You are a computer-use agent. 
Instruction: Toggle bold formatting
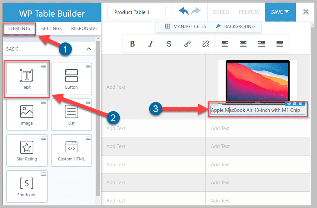tap(132, 44)
